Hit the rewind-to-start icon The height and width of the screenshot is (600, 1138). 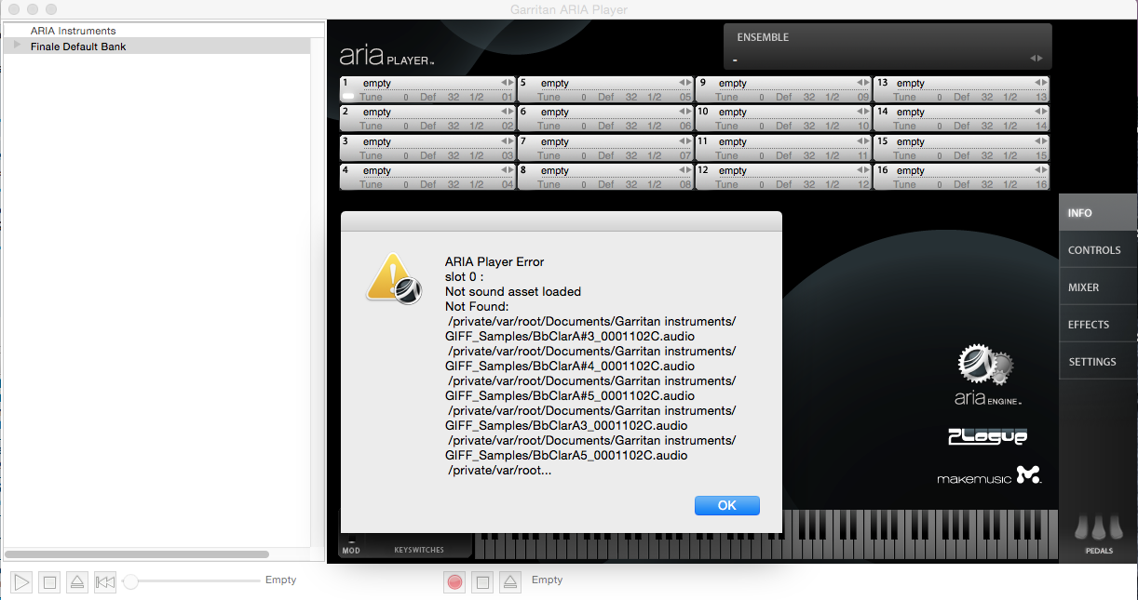pos(105,582)
